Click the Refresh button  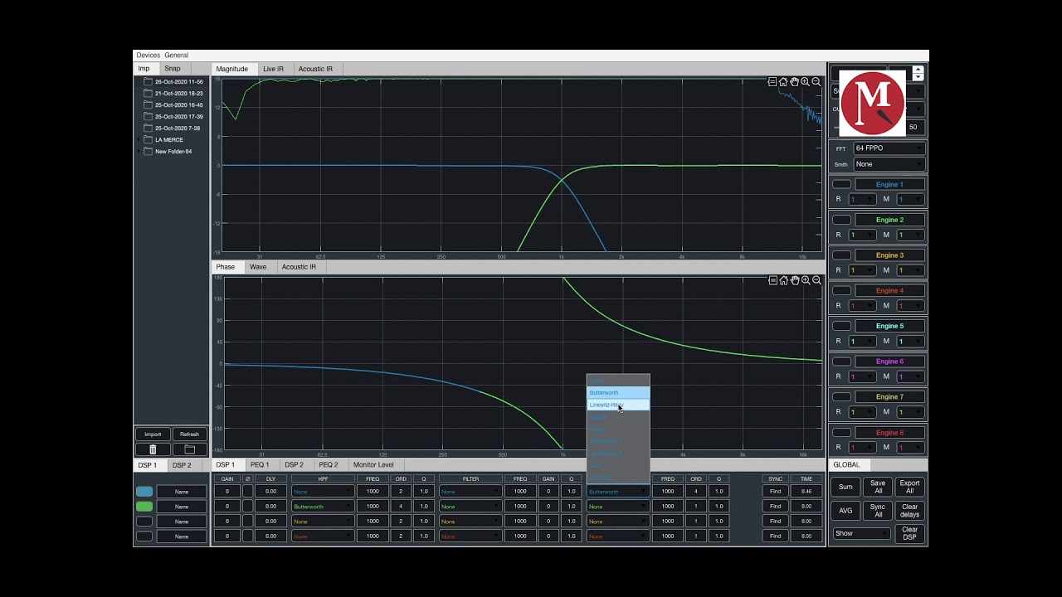click(189, 434)
